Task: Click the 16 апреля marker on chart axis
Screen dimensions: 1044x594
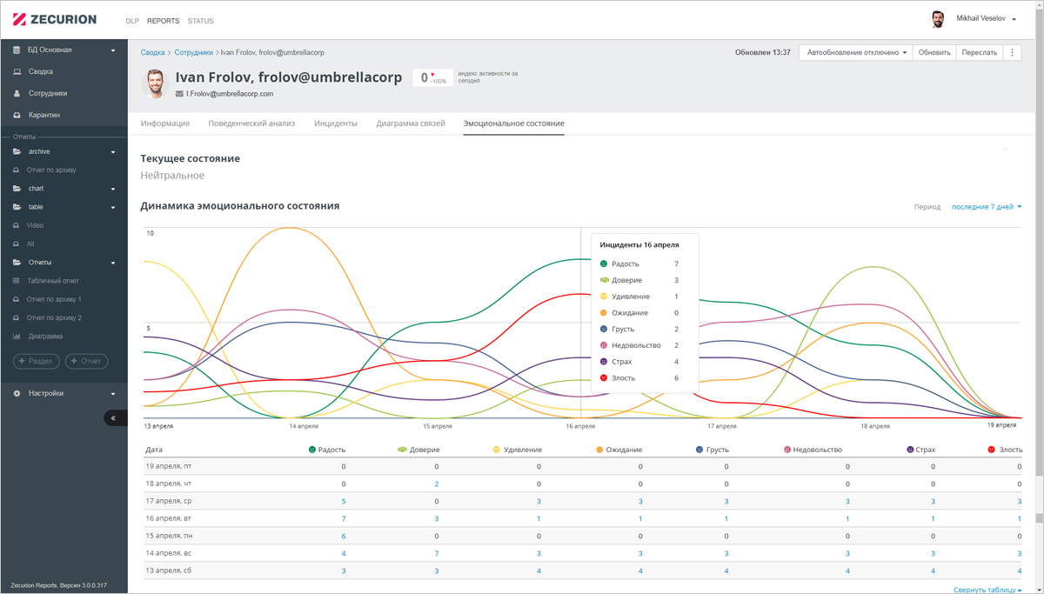Action: 580,426
